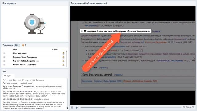
Task: Click the Итог (лауреаты 2019) heading
Action: (97, 75)
